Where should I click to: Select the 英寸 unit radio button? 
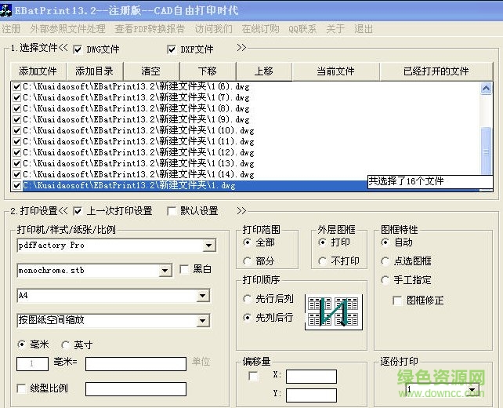click(65, 344)
